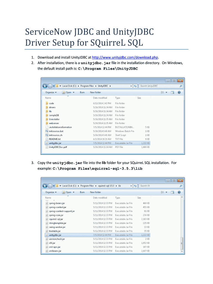Toggle preview pane icon in UnityJDBC window

point(172,92)
